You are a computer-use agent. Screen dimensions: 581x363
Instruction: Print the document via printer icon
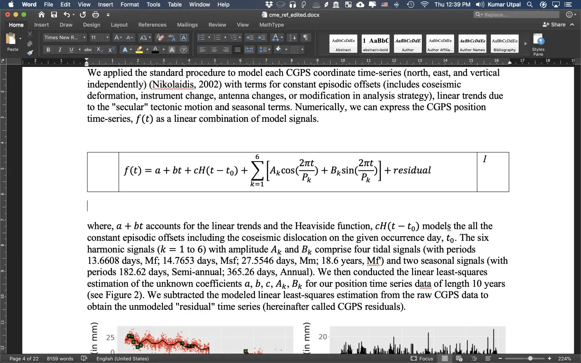(x=95, y=15)
